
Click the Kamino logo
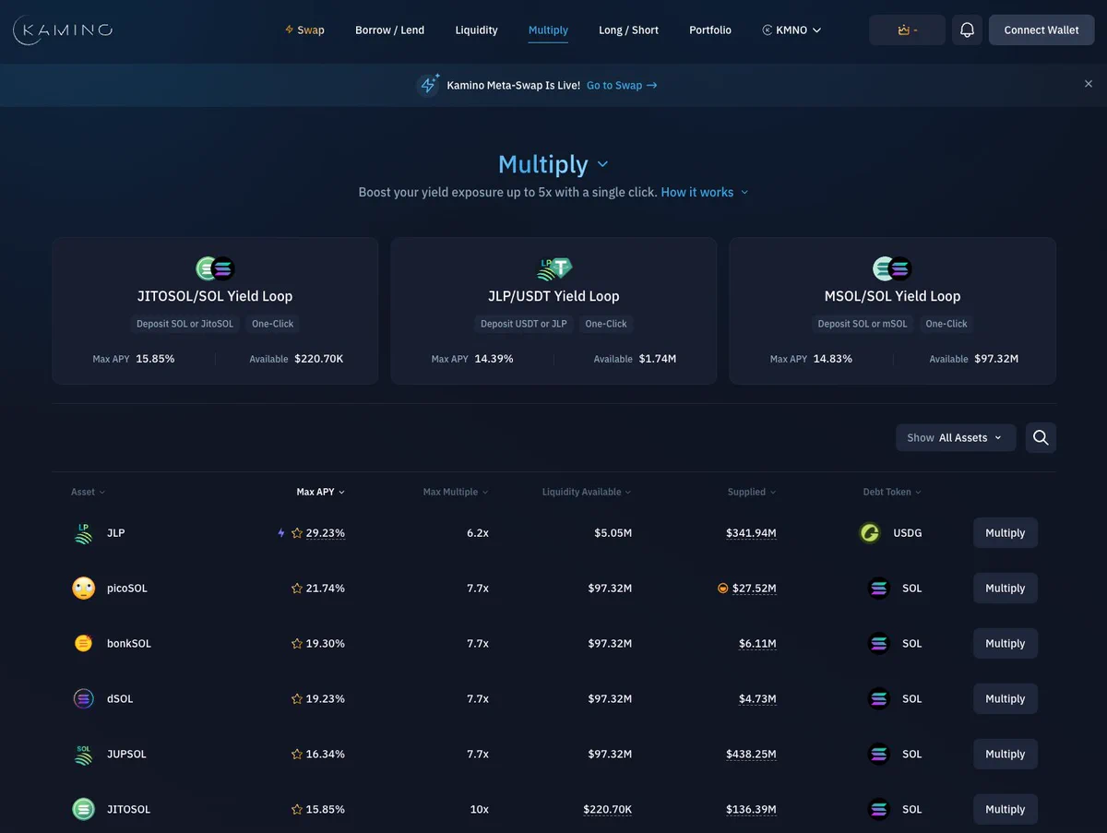point(63,30)
